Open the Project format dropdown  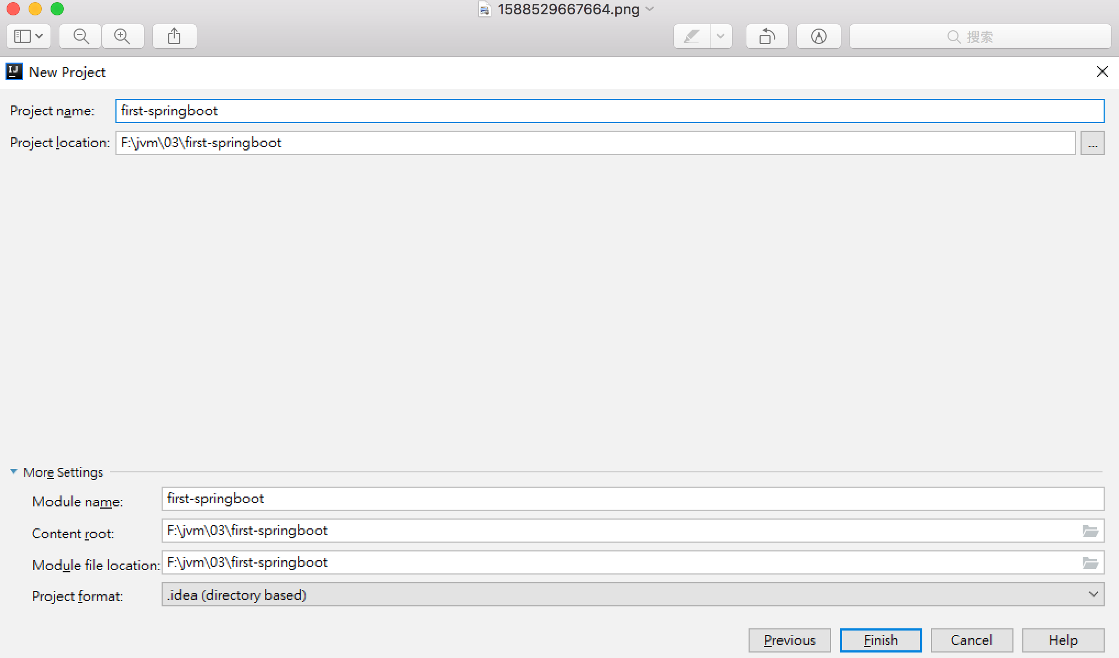[632, 595]
